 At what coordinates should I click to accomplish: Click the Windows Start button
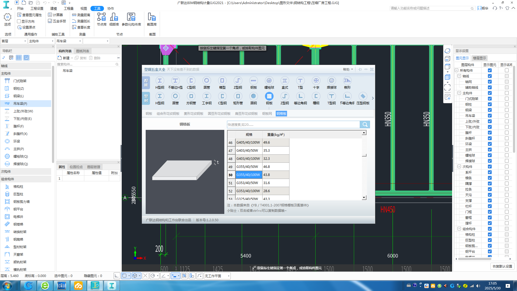[x=7, y=286]
